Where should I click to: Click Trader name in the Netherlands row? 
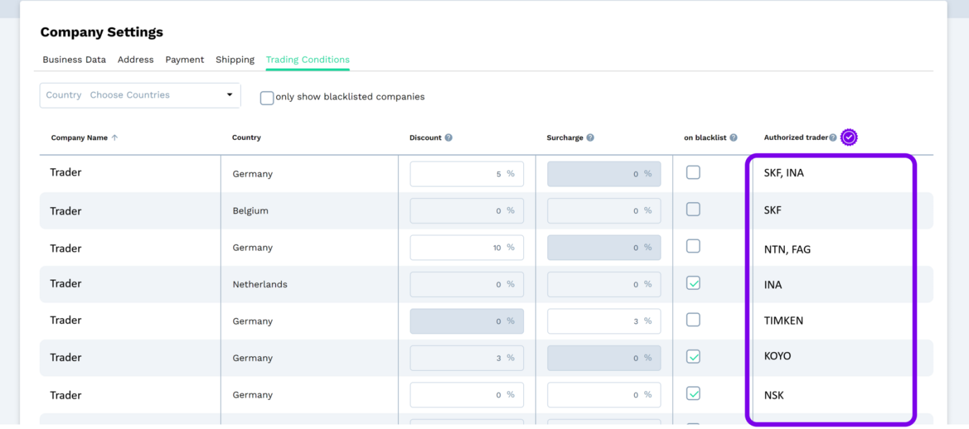pos(66,284)
